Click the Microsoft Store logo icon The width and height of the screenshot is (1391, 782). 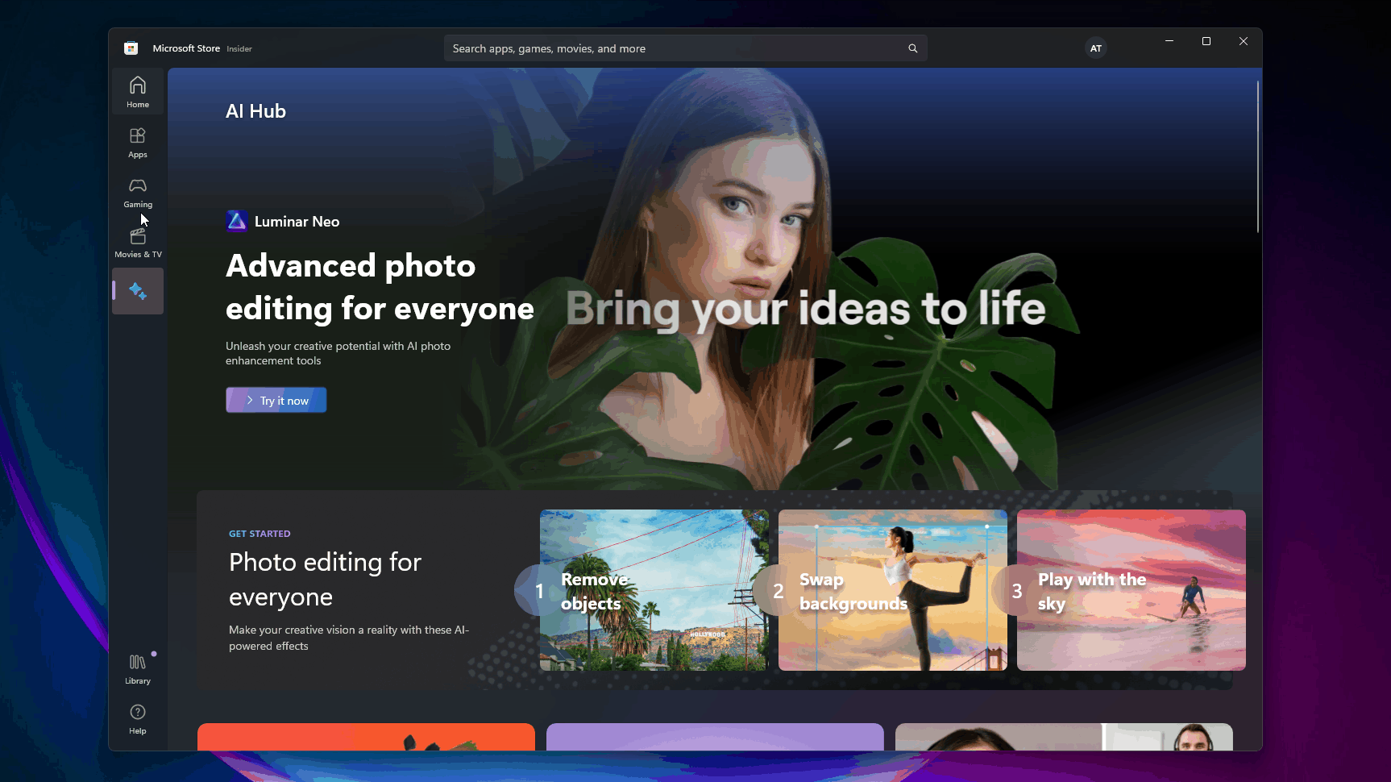[131, 48]
